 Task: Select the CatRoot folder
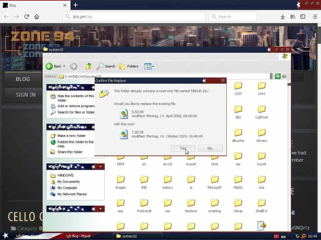coord(261,112)
